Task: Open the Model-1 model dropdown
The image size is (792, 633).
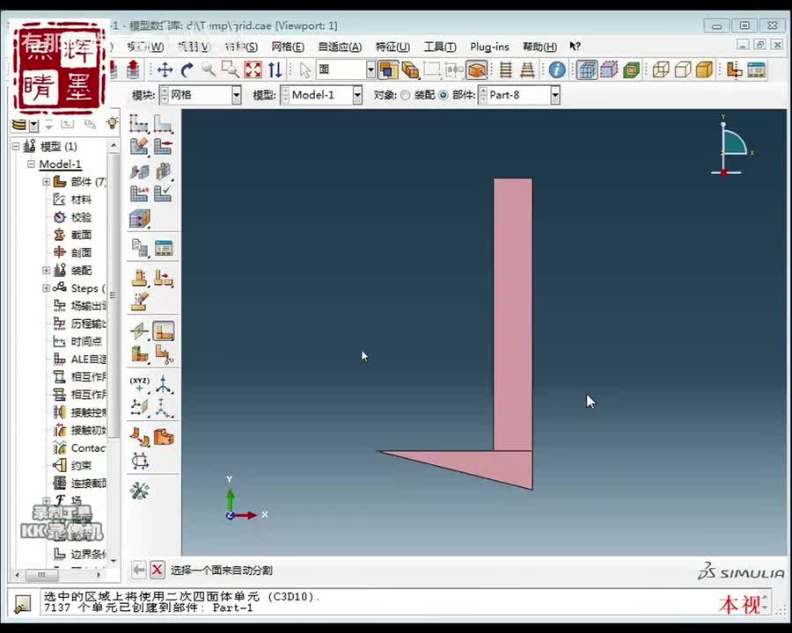Action: click(x=357, y=95)
